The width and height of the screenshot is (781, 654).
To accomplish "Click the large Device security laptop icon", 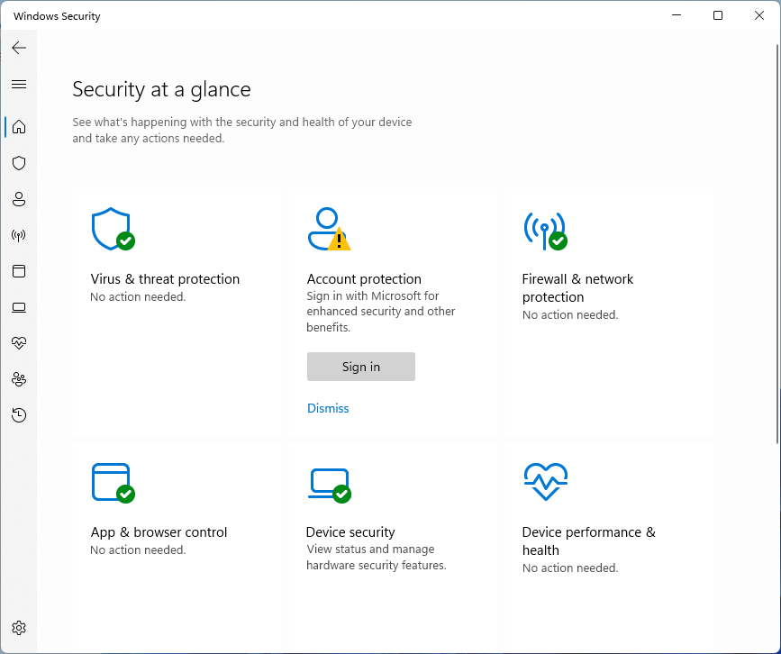I will (330, 486).
